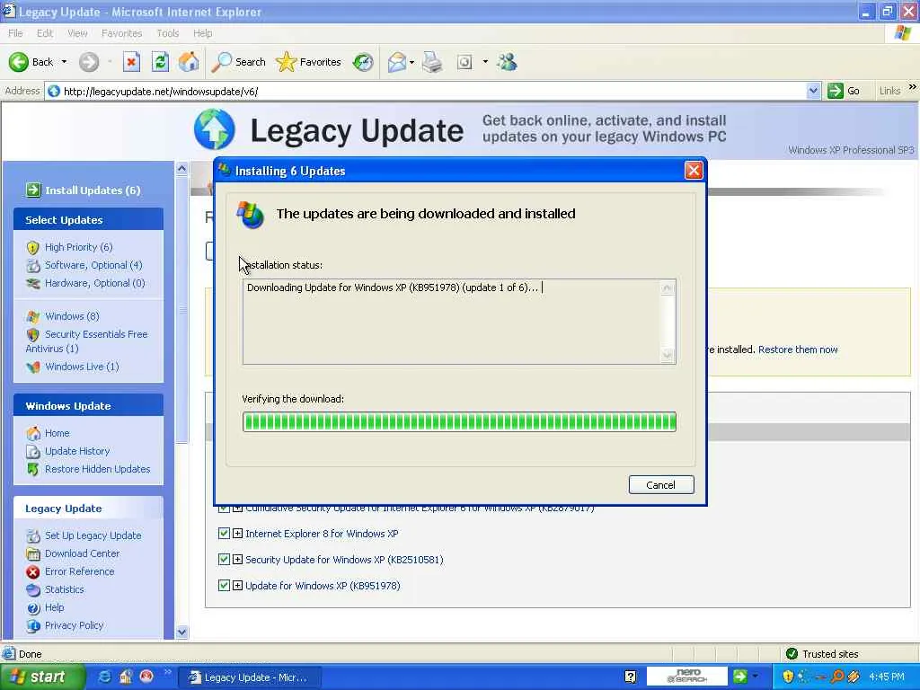Expand Security Update KB2510581 details

(237, 559)
